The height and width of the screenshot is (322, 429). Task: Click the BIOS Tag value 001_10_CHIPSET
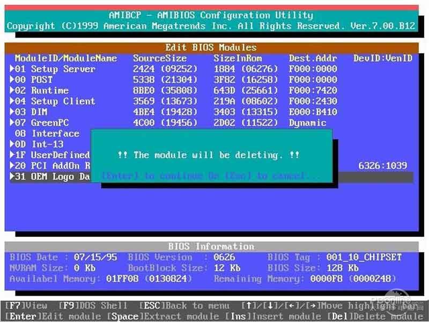pos(364,258)
